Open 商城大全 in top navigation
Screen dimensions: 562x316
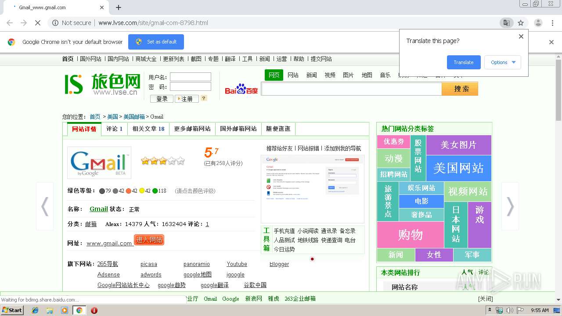(x=146, y=59)
